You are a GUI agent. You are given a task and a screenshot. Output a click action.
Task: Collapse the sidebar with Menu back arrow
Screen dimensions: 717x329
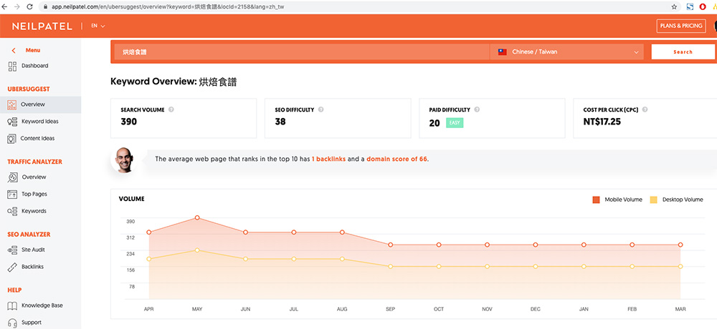[x=14, y=51]
